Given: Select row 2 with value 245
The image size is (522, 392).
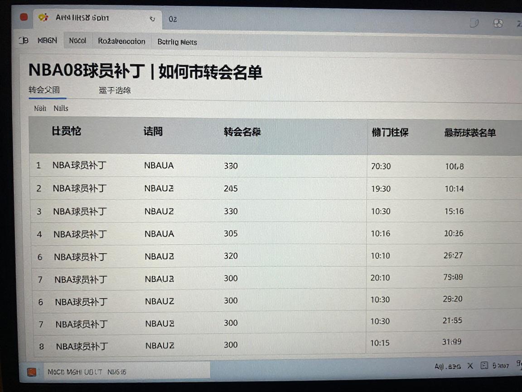Looking at the screenshot, I should [x=231, y=188].
